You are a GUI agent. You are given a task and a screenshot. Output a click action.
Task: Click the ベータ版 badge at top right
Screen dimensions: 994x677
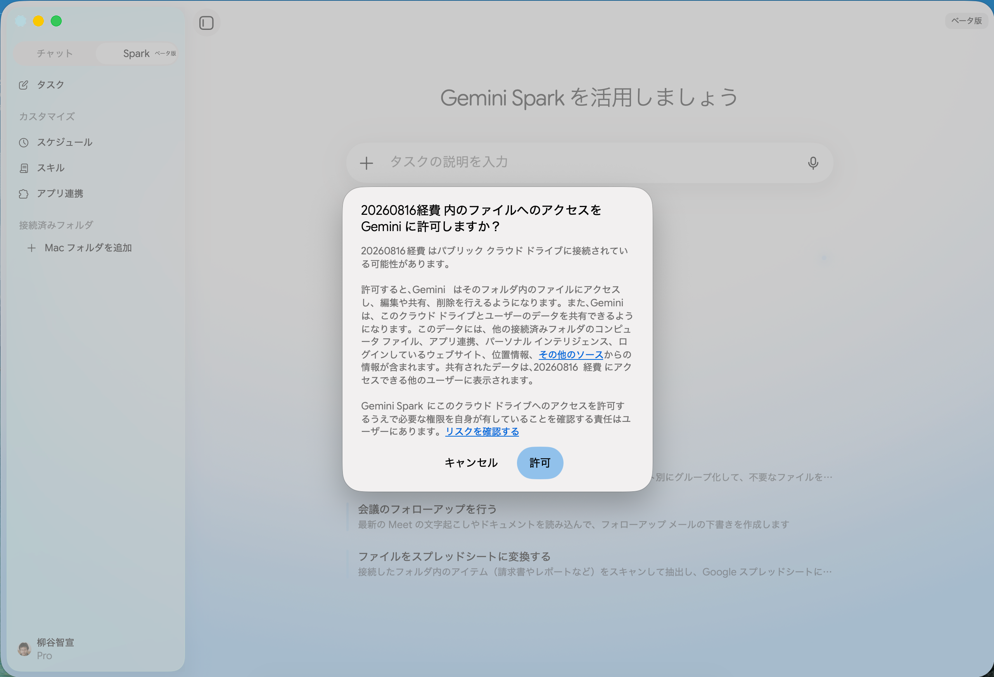click(966, 21)
